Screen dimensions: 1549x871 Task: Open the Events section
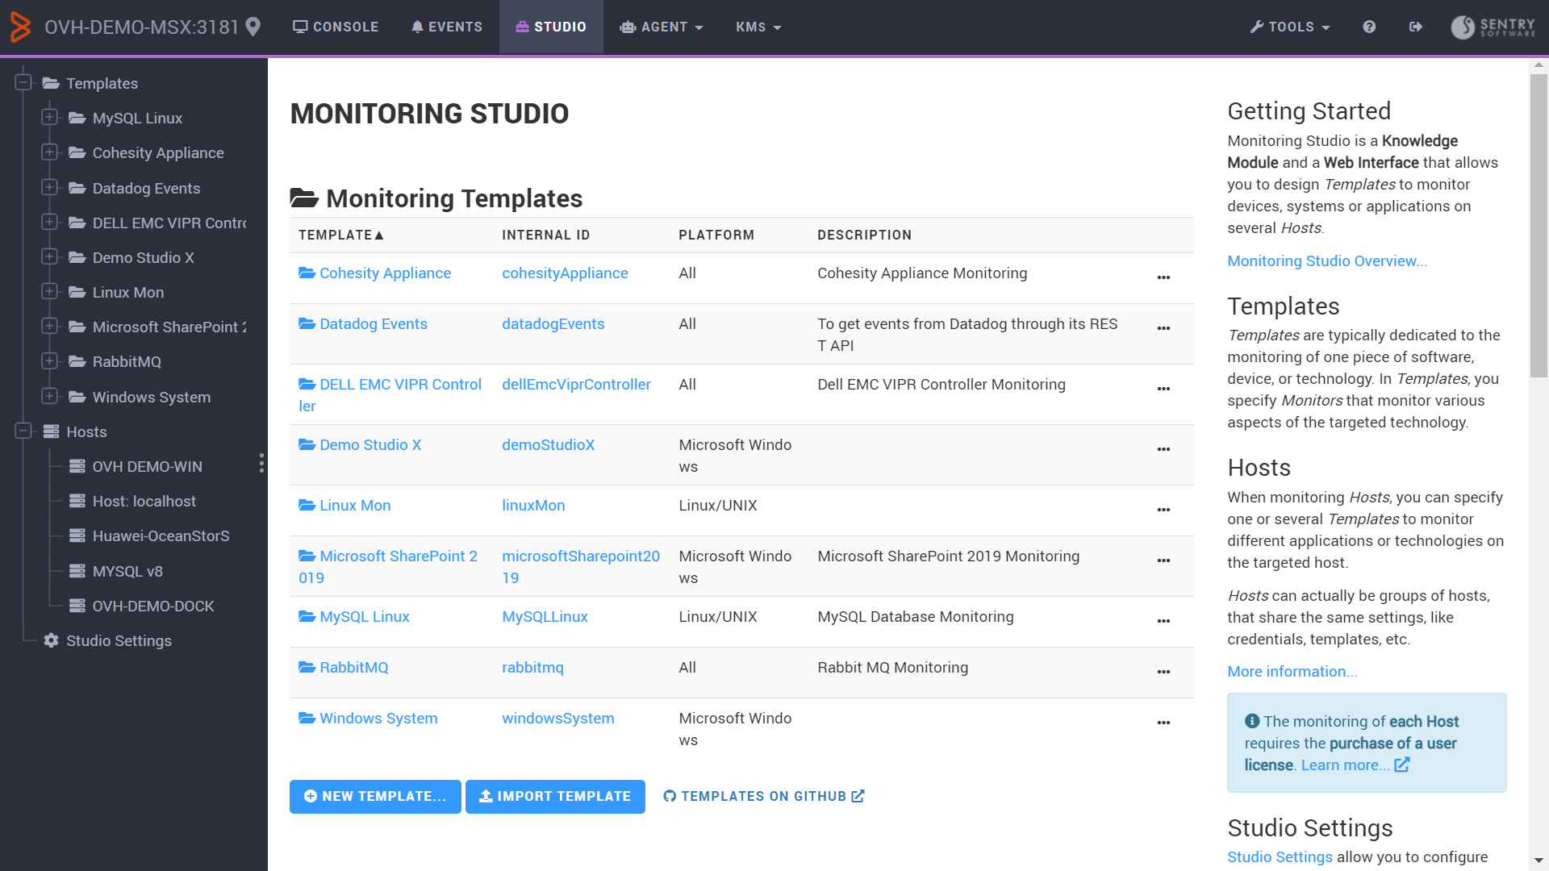click(x=446, y=27)
